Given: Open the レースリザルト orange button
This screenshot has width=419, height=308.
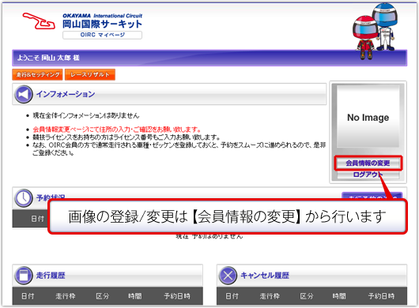Looking at the screenshot, I should (90, 74).
